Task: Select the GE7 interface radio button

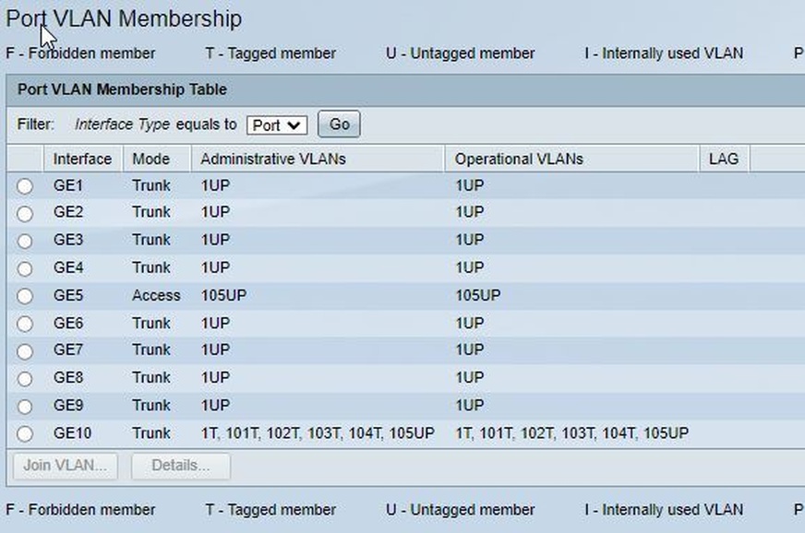Action: pos(25,351)
